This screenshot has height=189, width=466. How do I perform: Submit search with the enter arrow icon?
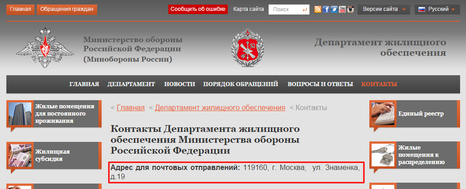pyautogui.click(x=304, y=10)
